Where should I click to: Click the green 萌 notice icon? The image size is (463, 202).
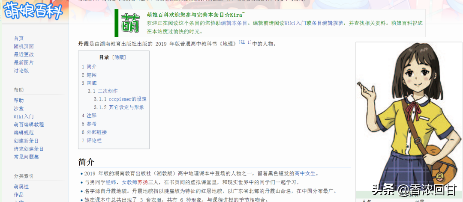(130, 23)
